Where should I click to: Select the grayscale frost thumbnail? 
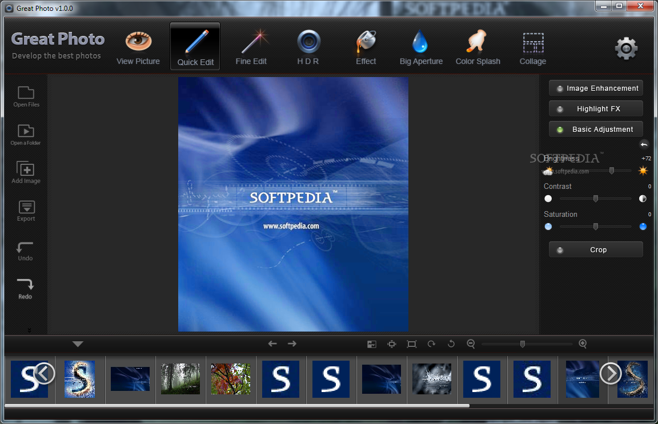coord(432,379)
